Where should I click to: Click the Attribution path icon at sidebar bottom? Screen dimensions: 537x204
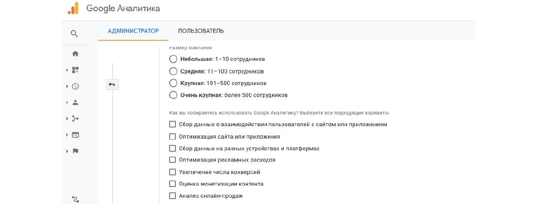pos(75,199)
